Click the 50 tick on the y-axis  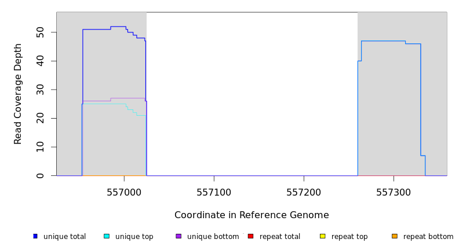(41, 32)
